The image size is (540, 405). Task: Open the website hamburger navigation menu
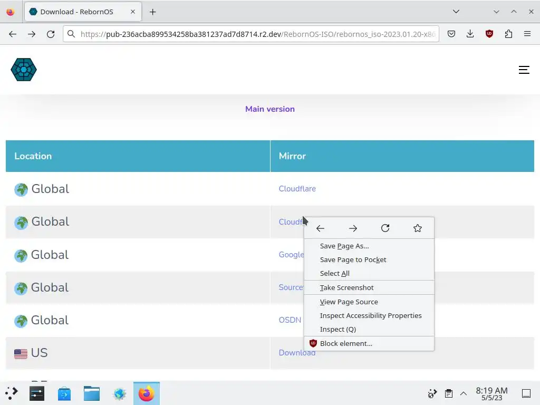point(524,70)
